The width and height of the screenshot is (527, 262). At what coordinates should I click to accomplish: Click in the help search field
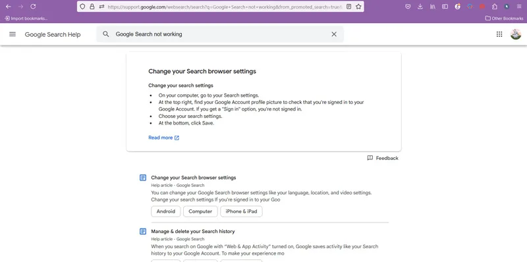220,34
